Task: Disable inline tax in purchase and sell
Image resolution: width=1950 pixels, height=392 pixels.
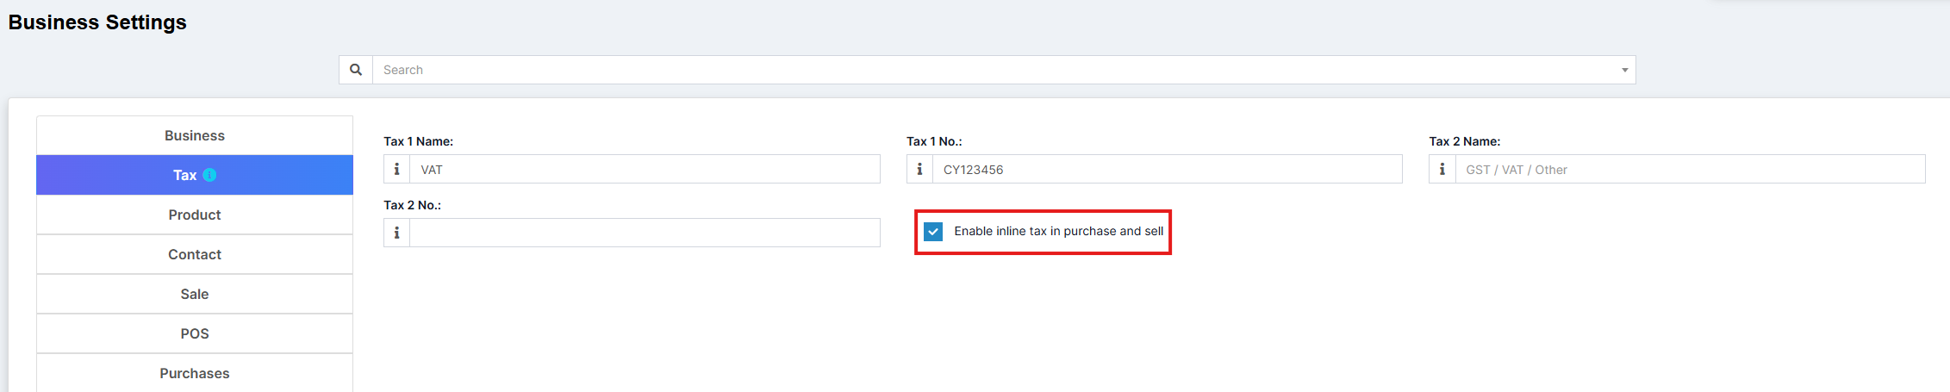Action: [x=933, y=232]
